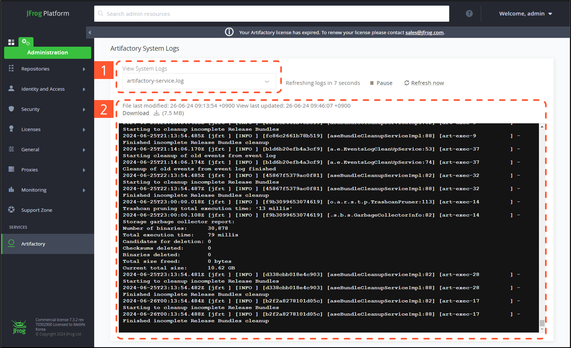Screen dimensions: 571x348
Task: Click the Security shield icon
Action: point(11,109)
